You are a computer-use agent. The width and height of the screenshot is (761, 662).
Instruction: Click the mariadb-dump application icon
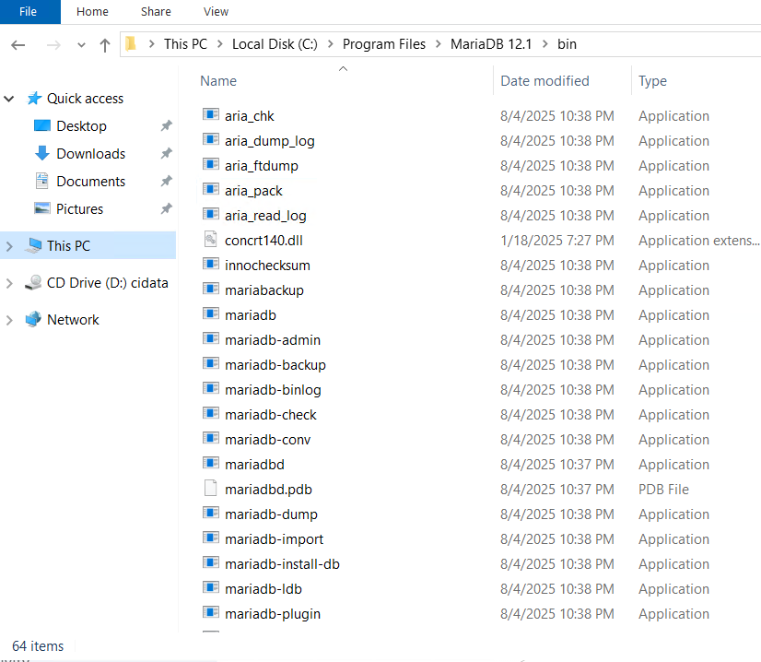point(211,513)
